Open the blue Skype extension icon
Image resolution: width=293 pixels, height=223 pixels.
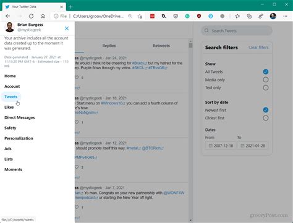[x=211, y=16]
